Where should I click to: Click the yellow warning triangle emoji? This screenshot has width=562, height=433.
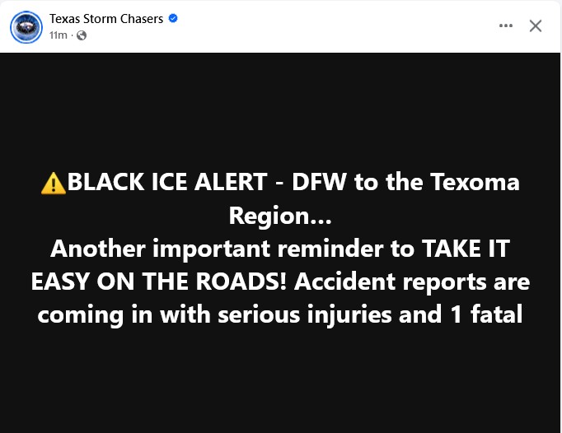tap(54, 183)
